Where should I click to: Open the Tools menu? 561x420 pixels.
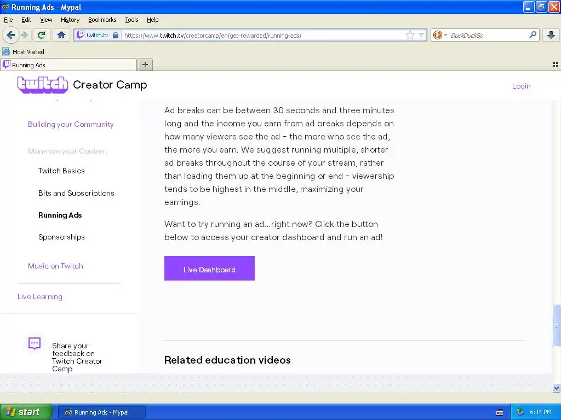tap(131, 20)
